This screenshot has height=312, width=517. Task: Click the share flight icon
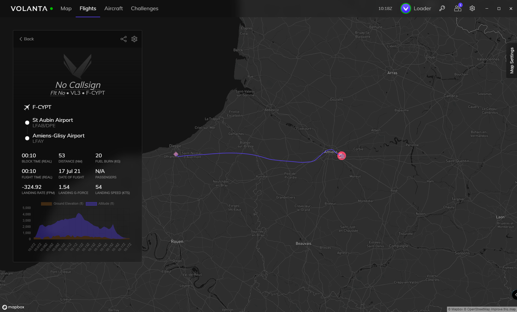[x=123, y=39]
